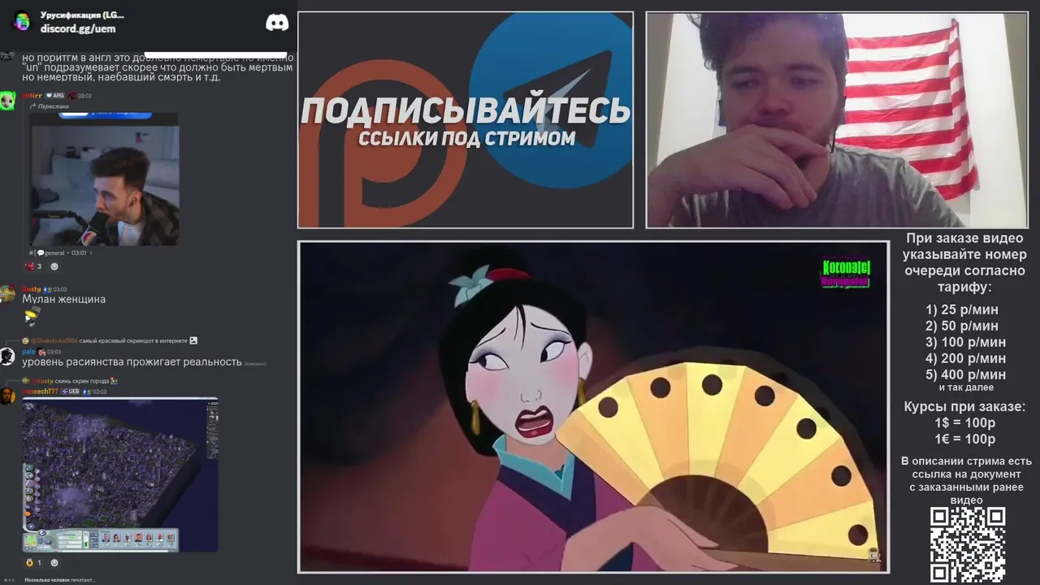Select the tariff line 3) 100 р/мин
This screenshot has height=585, width=1040.
pos(965,342)
